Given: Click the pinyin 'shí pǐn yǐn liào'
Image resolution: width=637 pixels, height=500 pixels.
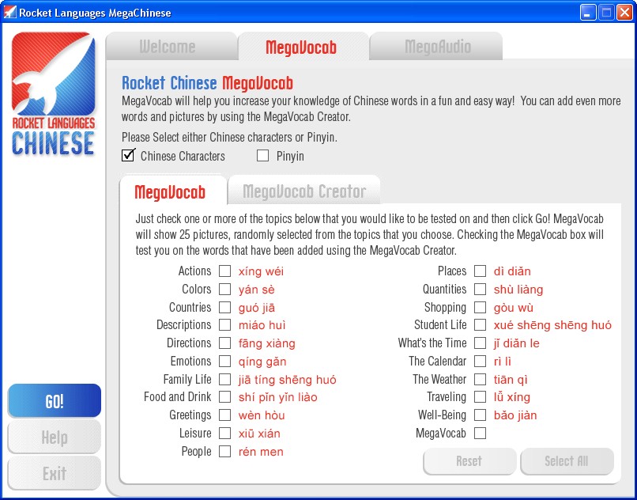Looking at the screenshot, I should [x=278, y=397].
